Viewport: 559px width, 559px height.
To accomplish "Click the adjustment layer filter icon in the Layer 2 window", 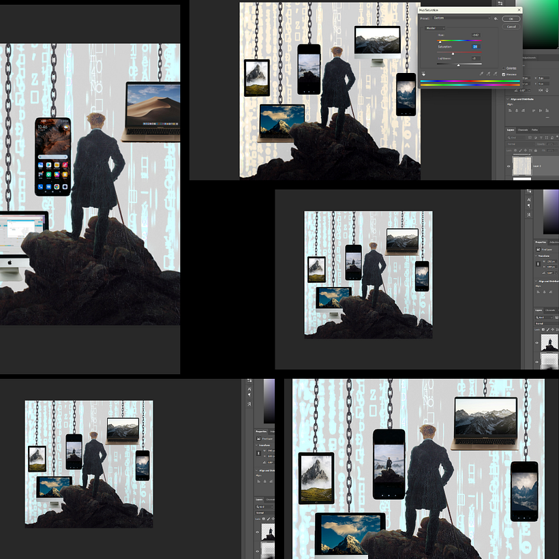I will coord(535,138).
